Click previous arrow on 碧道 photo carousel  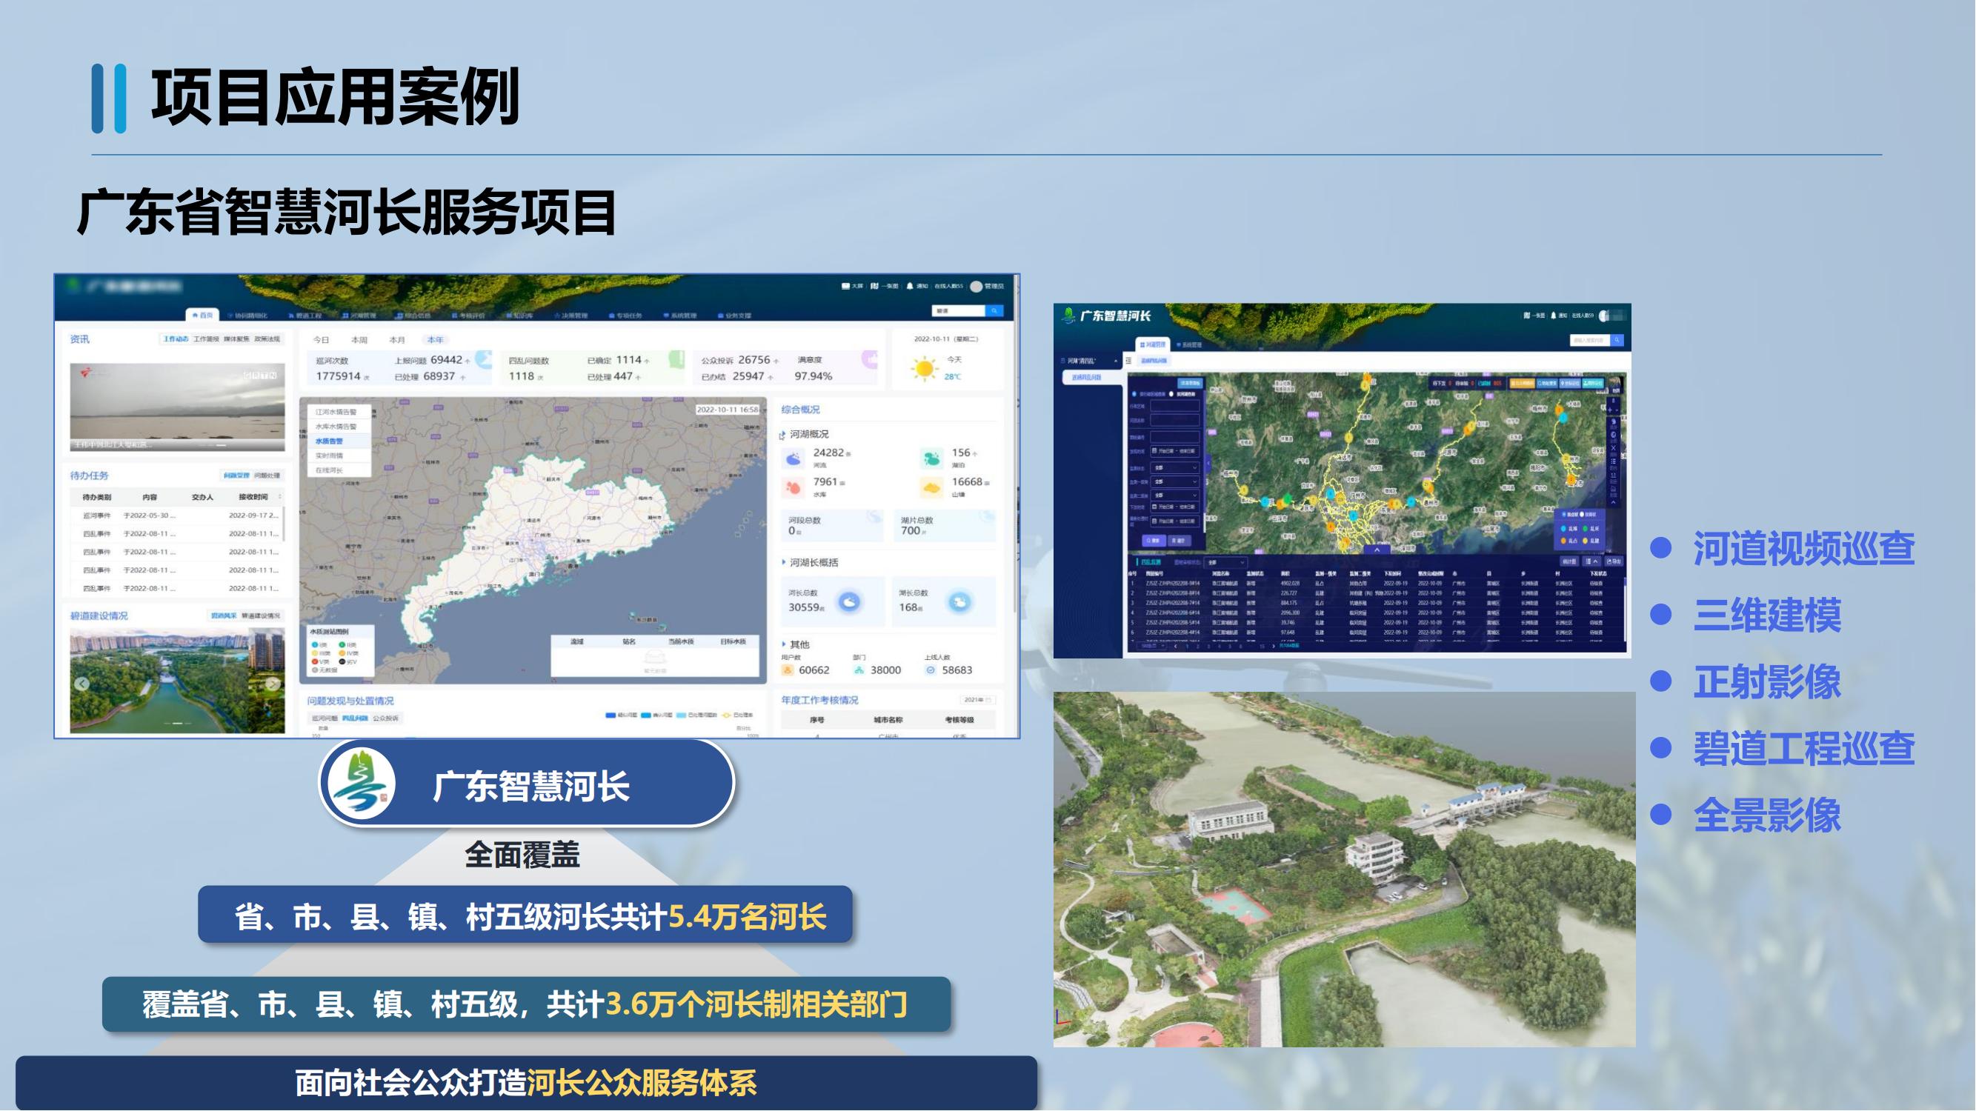pyautogui.click(x=82, y=684)
